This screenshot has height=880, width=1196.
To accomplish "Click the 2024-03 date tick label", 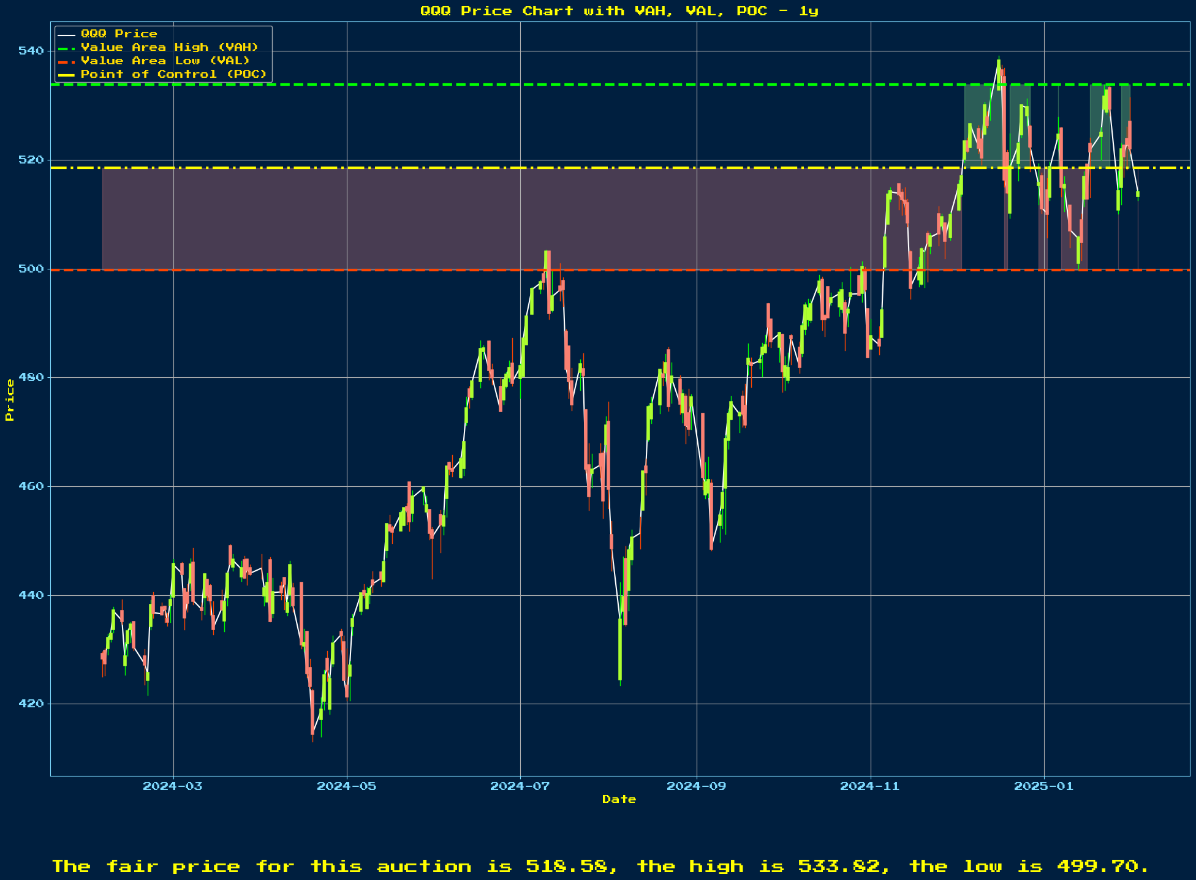I will (172, 786).
